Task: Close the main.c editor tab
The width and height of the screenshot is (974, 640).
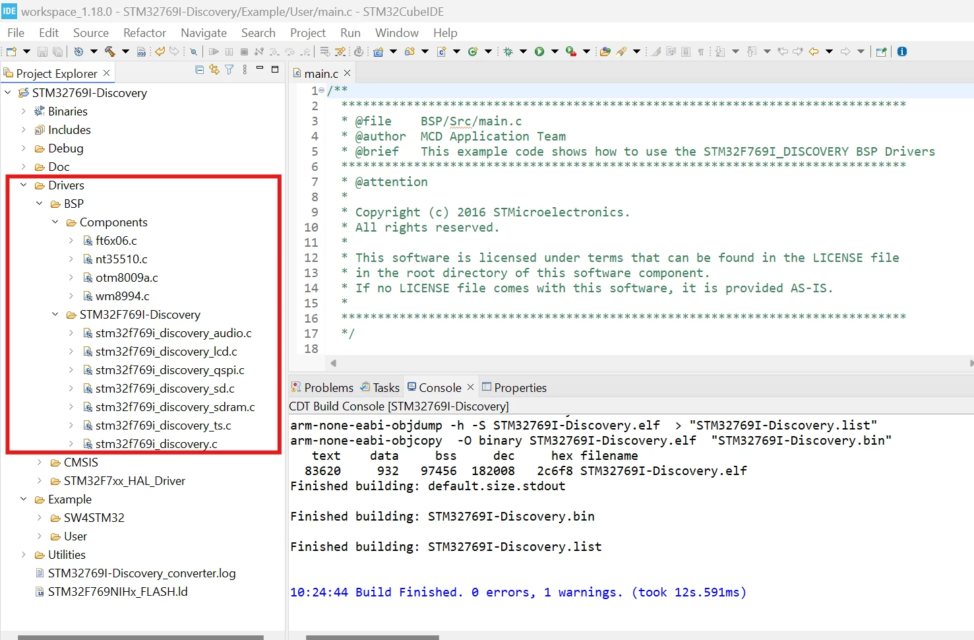Action: tap(347, 73)
